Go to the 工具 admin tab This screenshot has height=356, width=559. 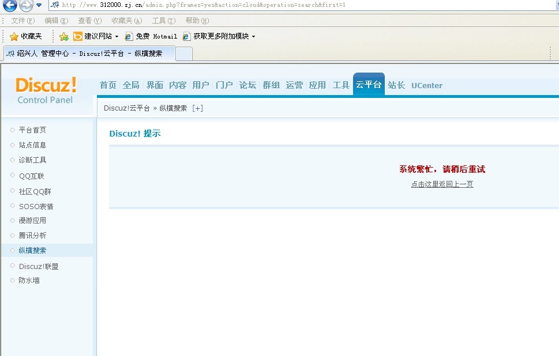[341, 85]
